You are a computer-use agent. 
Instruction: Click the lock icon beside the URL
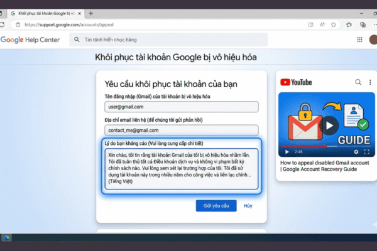pos(18,24)
